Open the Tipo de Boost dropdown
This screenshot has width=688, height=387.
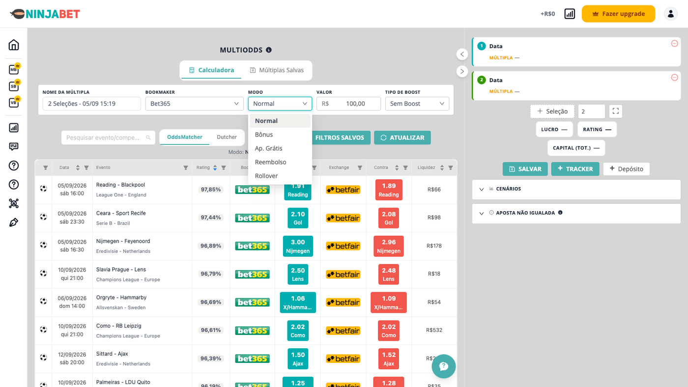pos(417,104)
